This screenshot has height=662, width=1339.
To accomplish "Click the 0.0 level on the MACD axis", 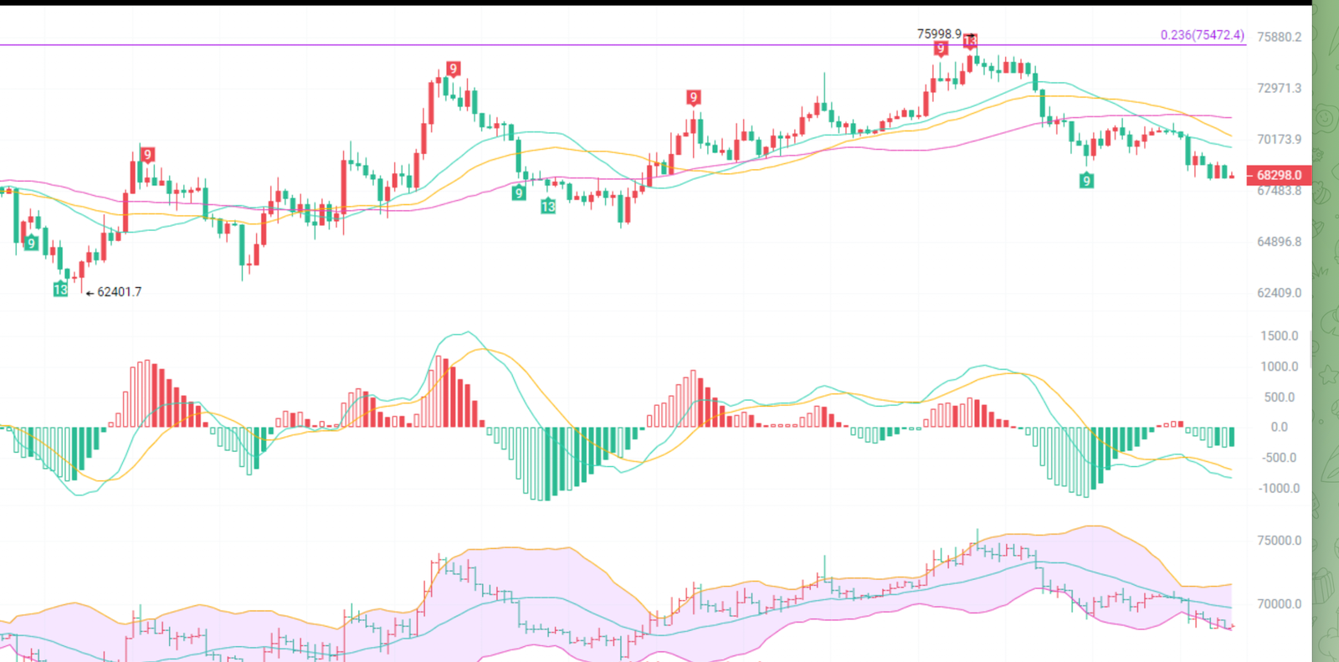I will pyautogui.click(x=1279, y=427).
